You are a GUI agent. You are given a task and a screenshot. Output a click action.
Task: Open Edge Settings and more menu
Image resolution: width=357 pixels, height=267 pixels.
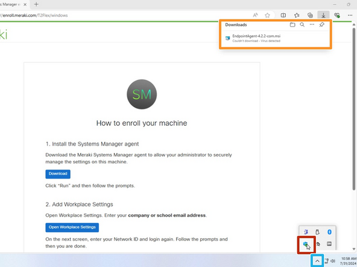350,15
